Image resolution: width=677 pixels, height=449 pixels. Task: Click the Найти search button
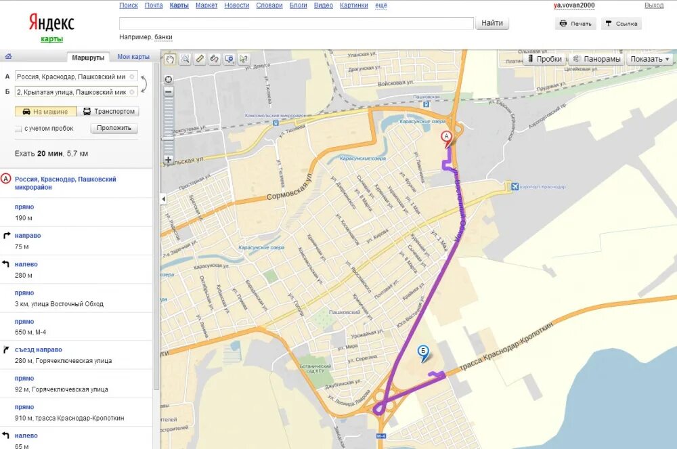tap(492, 23)
